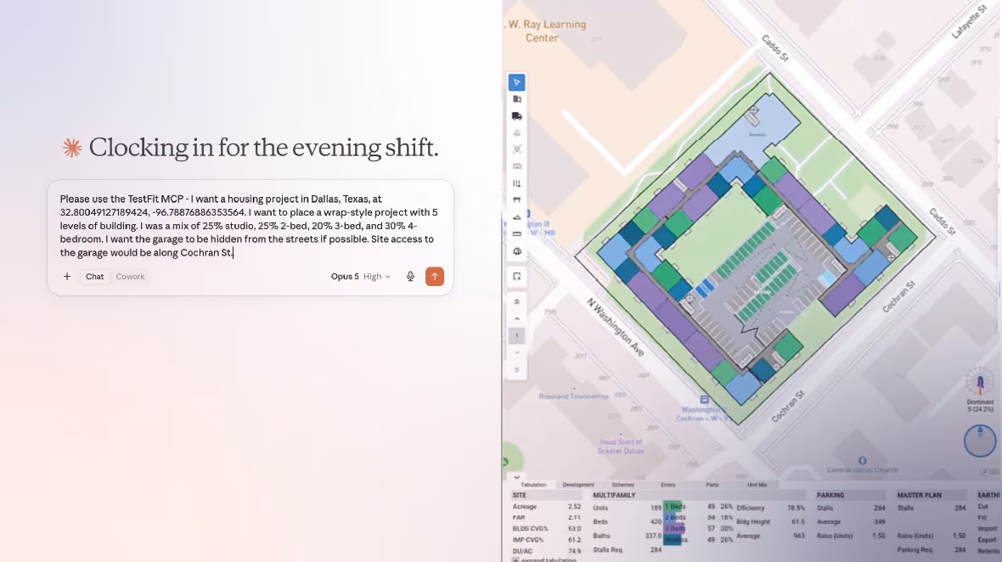This screenshot has height=562, width=1002.
Task: Jump to top level with double-up chevron
Action: click(517, 302)
